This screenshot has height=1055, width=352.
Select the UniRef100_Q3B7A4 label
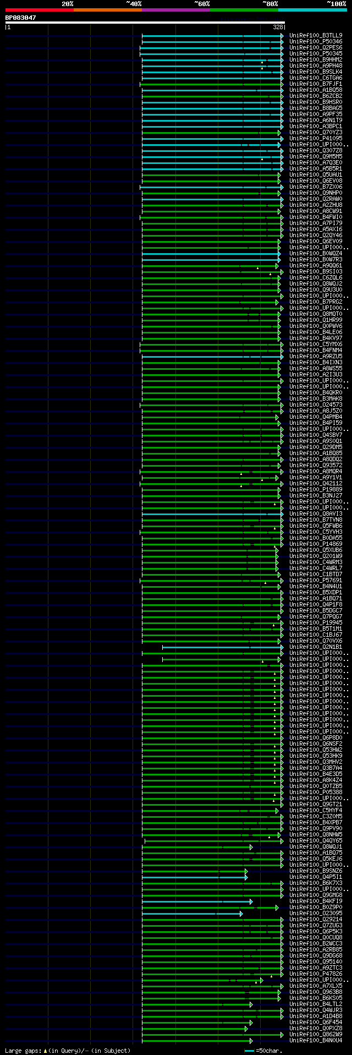coord(316,768)
